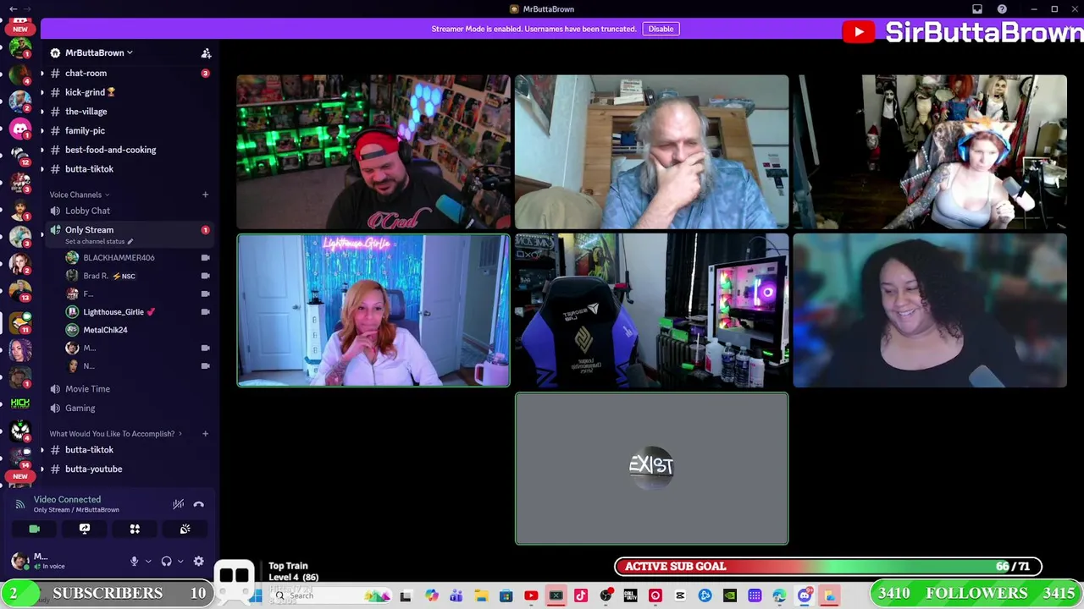
Task: Open the Windows taskbar Search box
Action: [330, 595]
